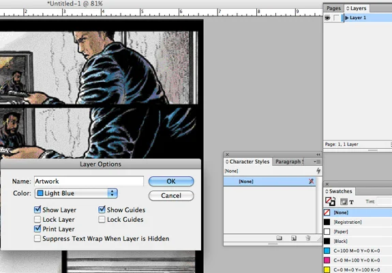Cycle the Character Styles panel size arrows
392x273 pixels.
click(227, 162)
